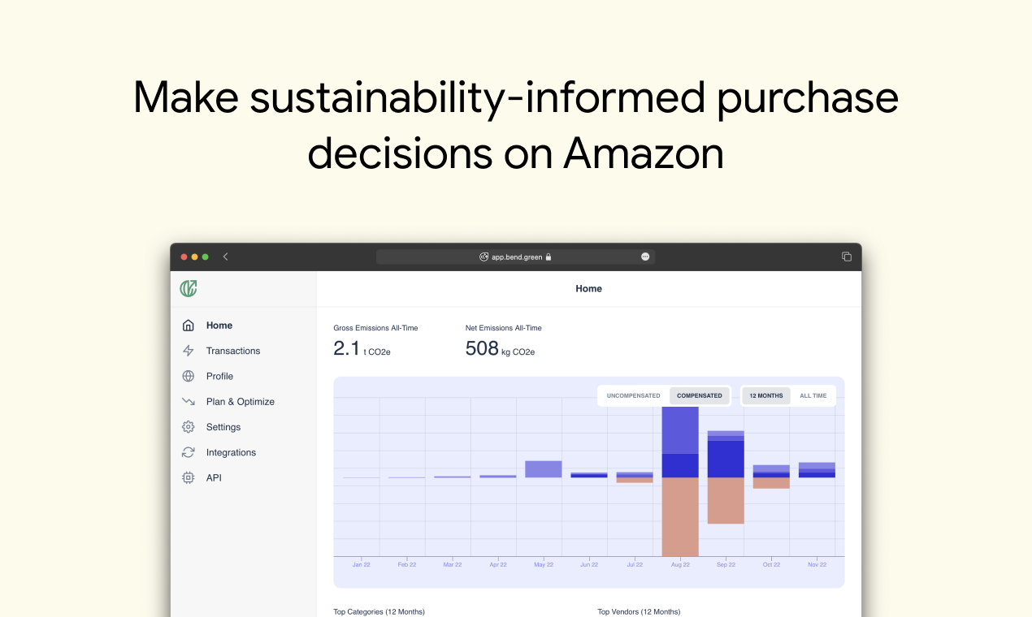1032x617 pixels.
Task: Click the browser back chevron
Action: coord(225,256)
